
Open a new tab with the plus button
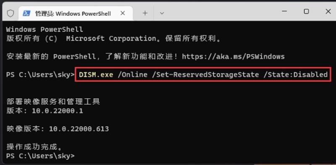(x=145, y=13)
